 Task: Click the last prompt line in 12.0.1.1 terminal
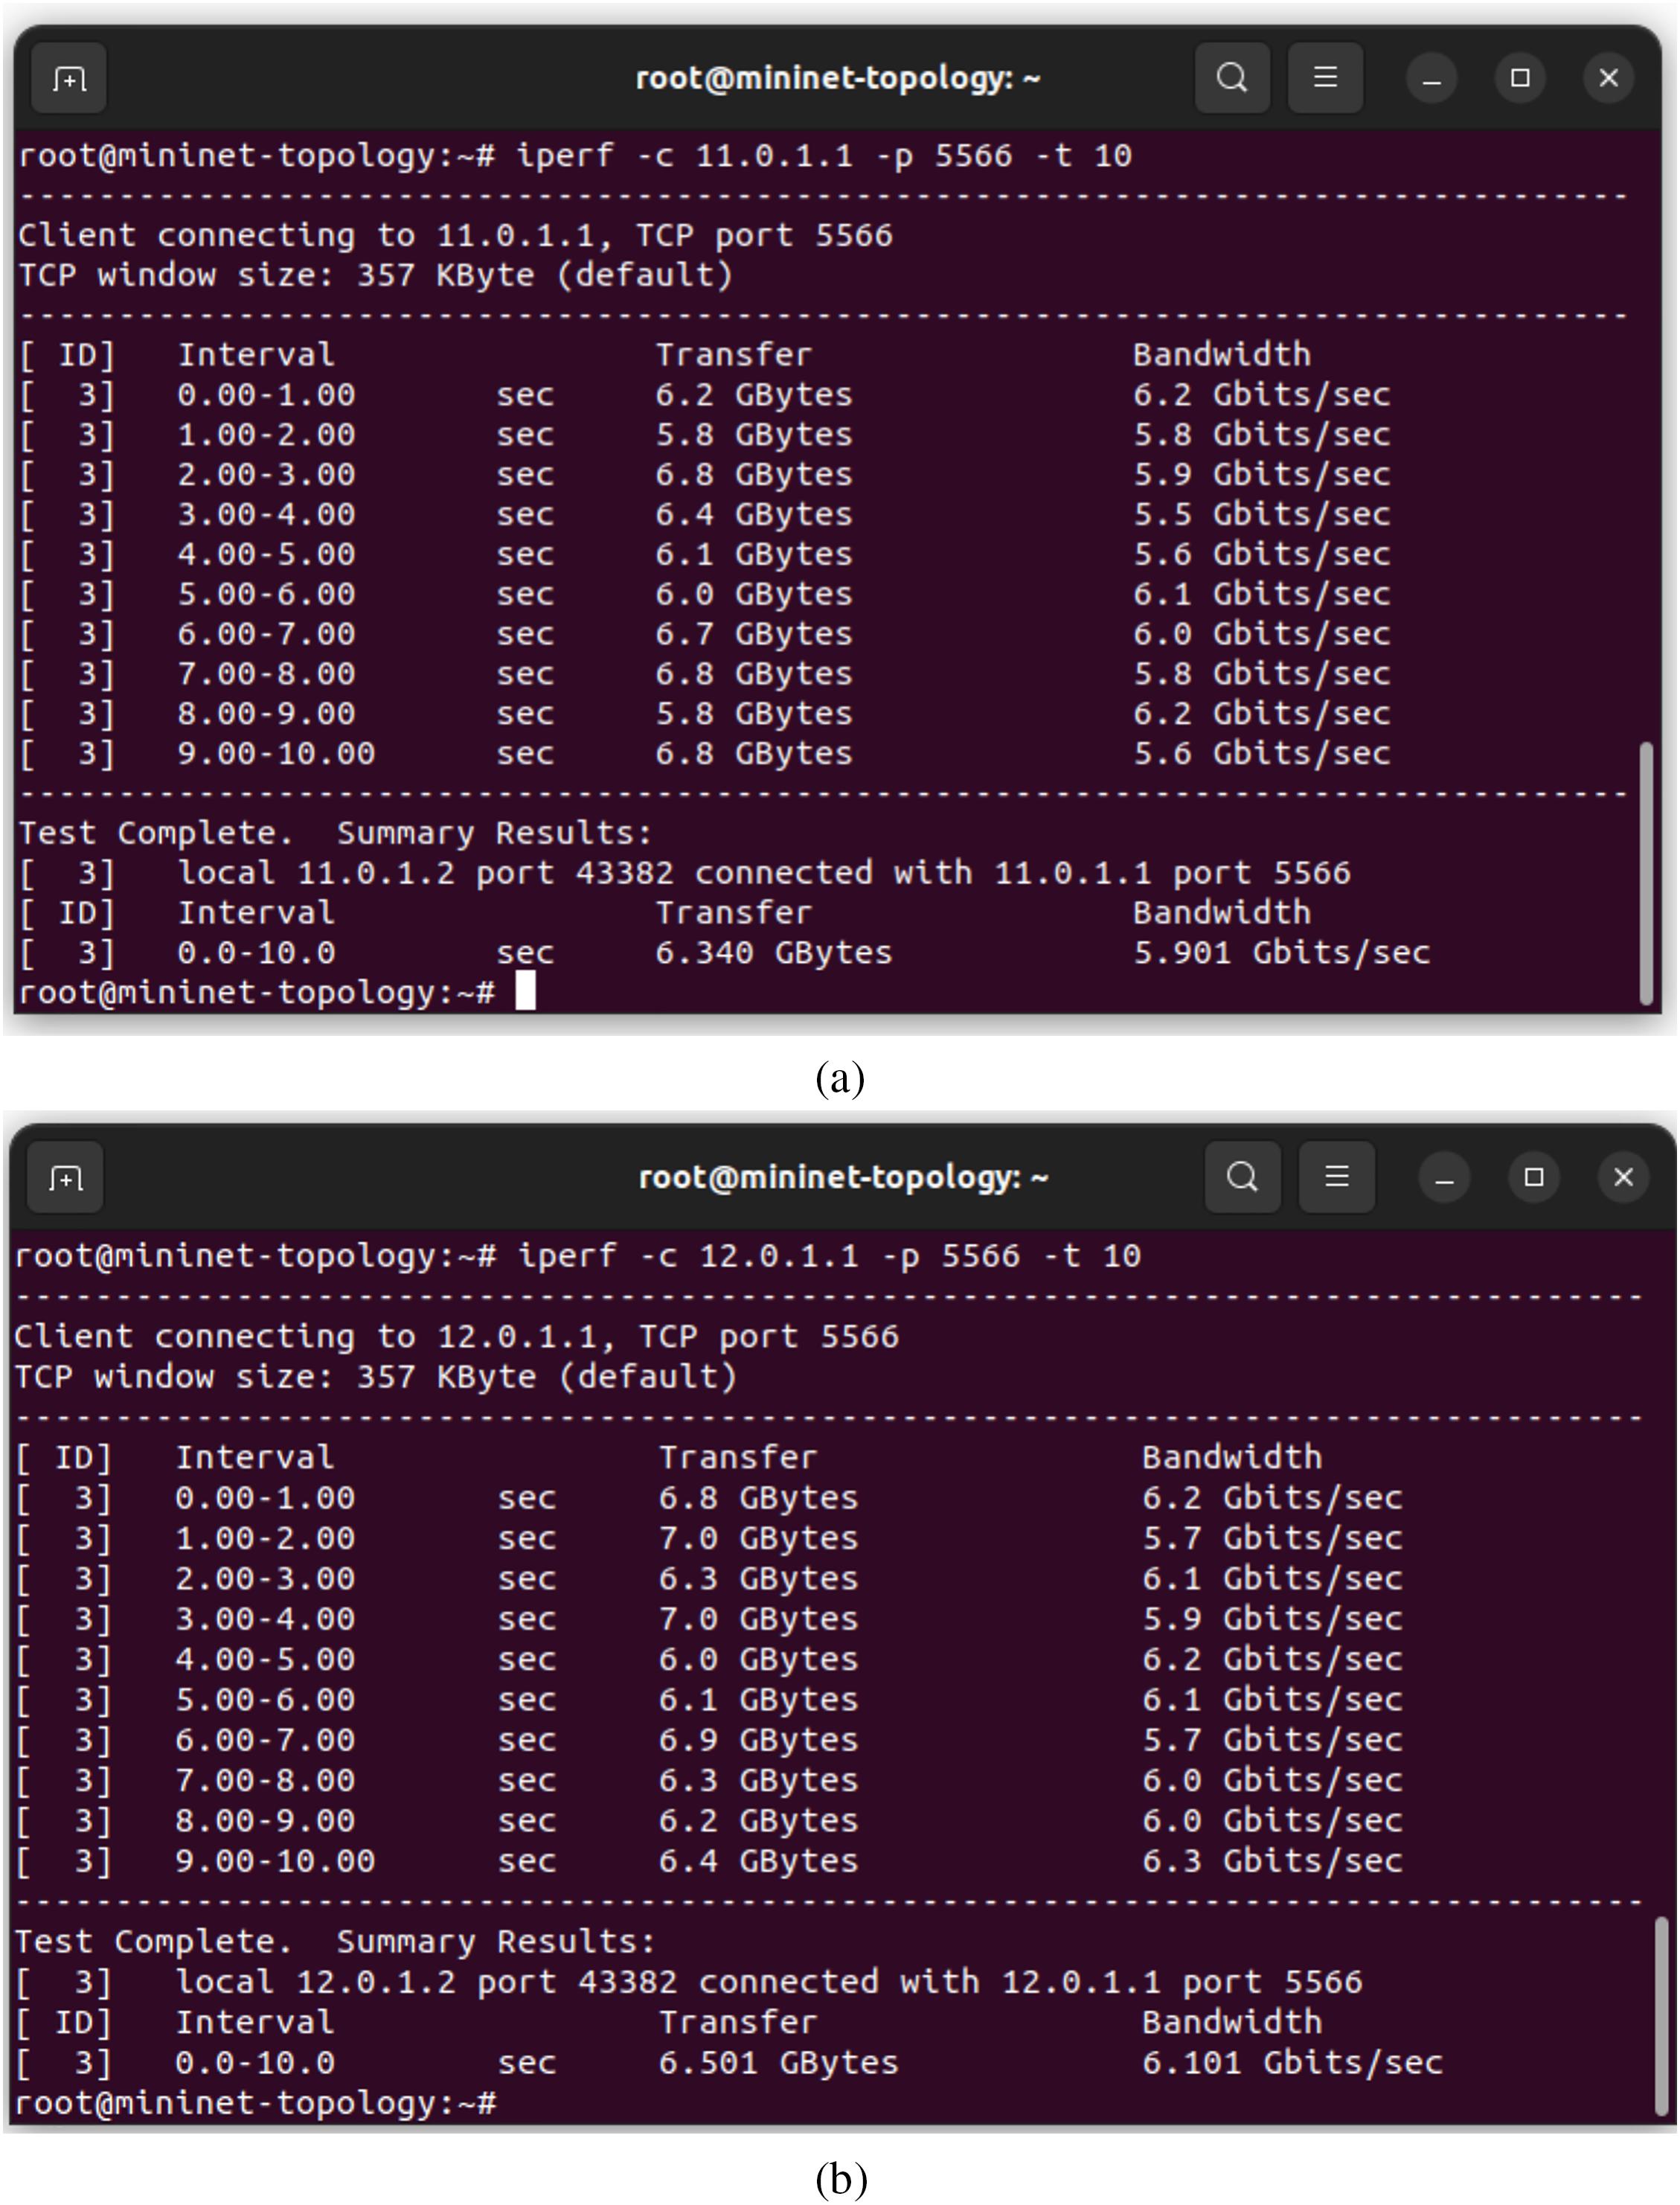pyautogui.click(x=256, y=2103)
